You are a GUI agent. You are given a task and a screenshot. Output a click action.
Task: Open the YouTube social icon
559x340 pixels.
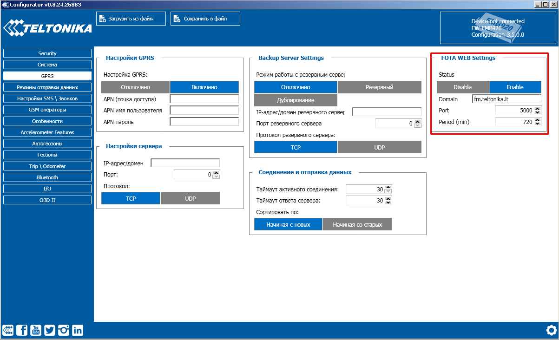click(x=36, y=330)
